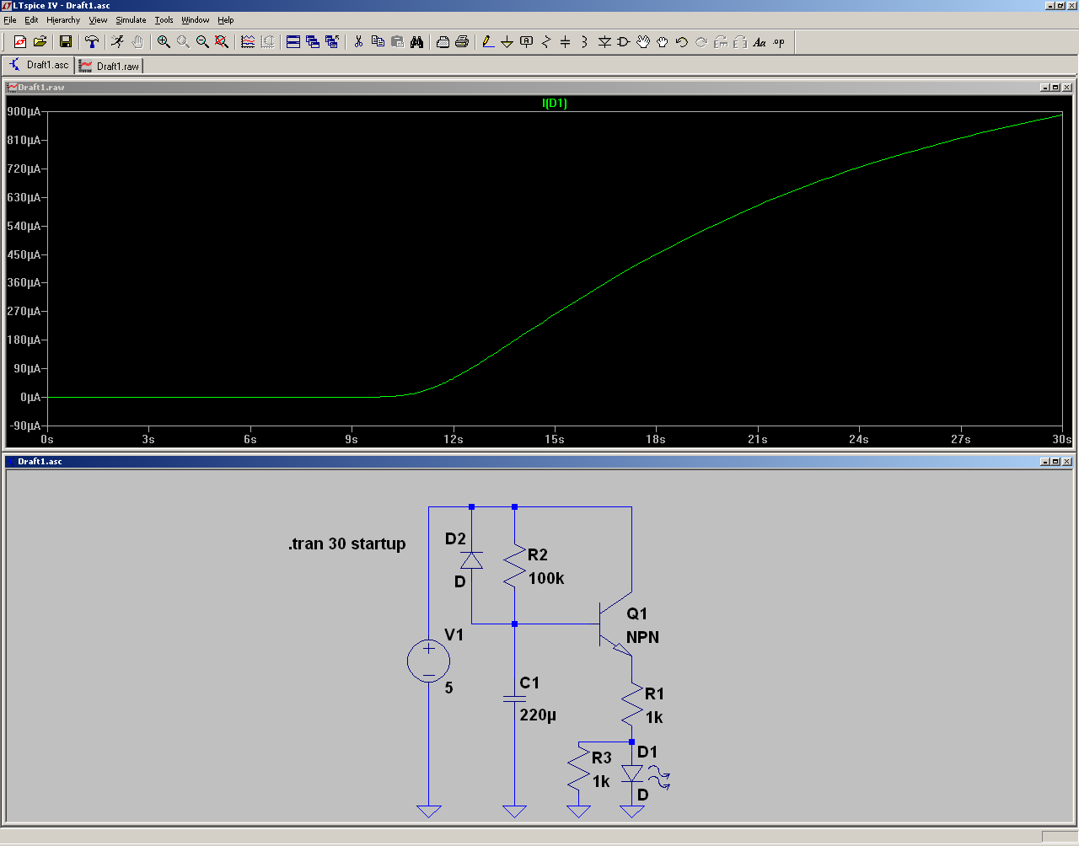1079x846 pixels.
Task: Open the Hierarchy menu
Action: [63, 19]
